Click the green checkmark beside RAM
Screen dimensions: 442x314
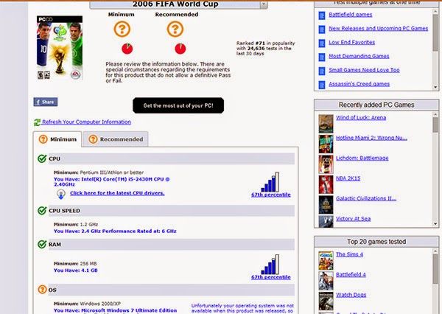(42, 243)
